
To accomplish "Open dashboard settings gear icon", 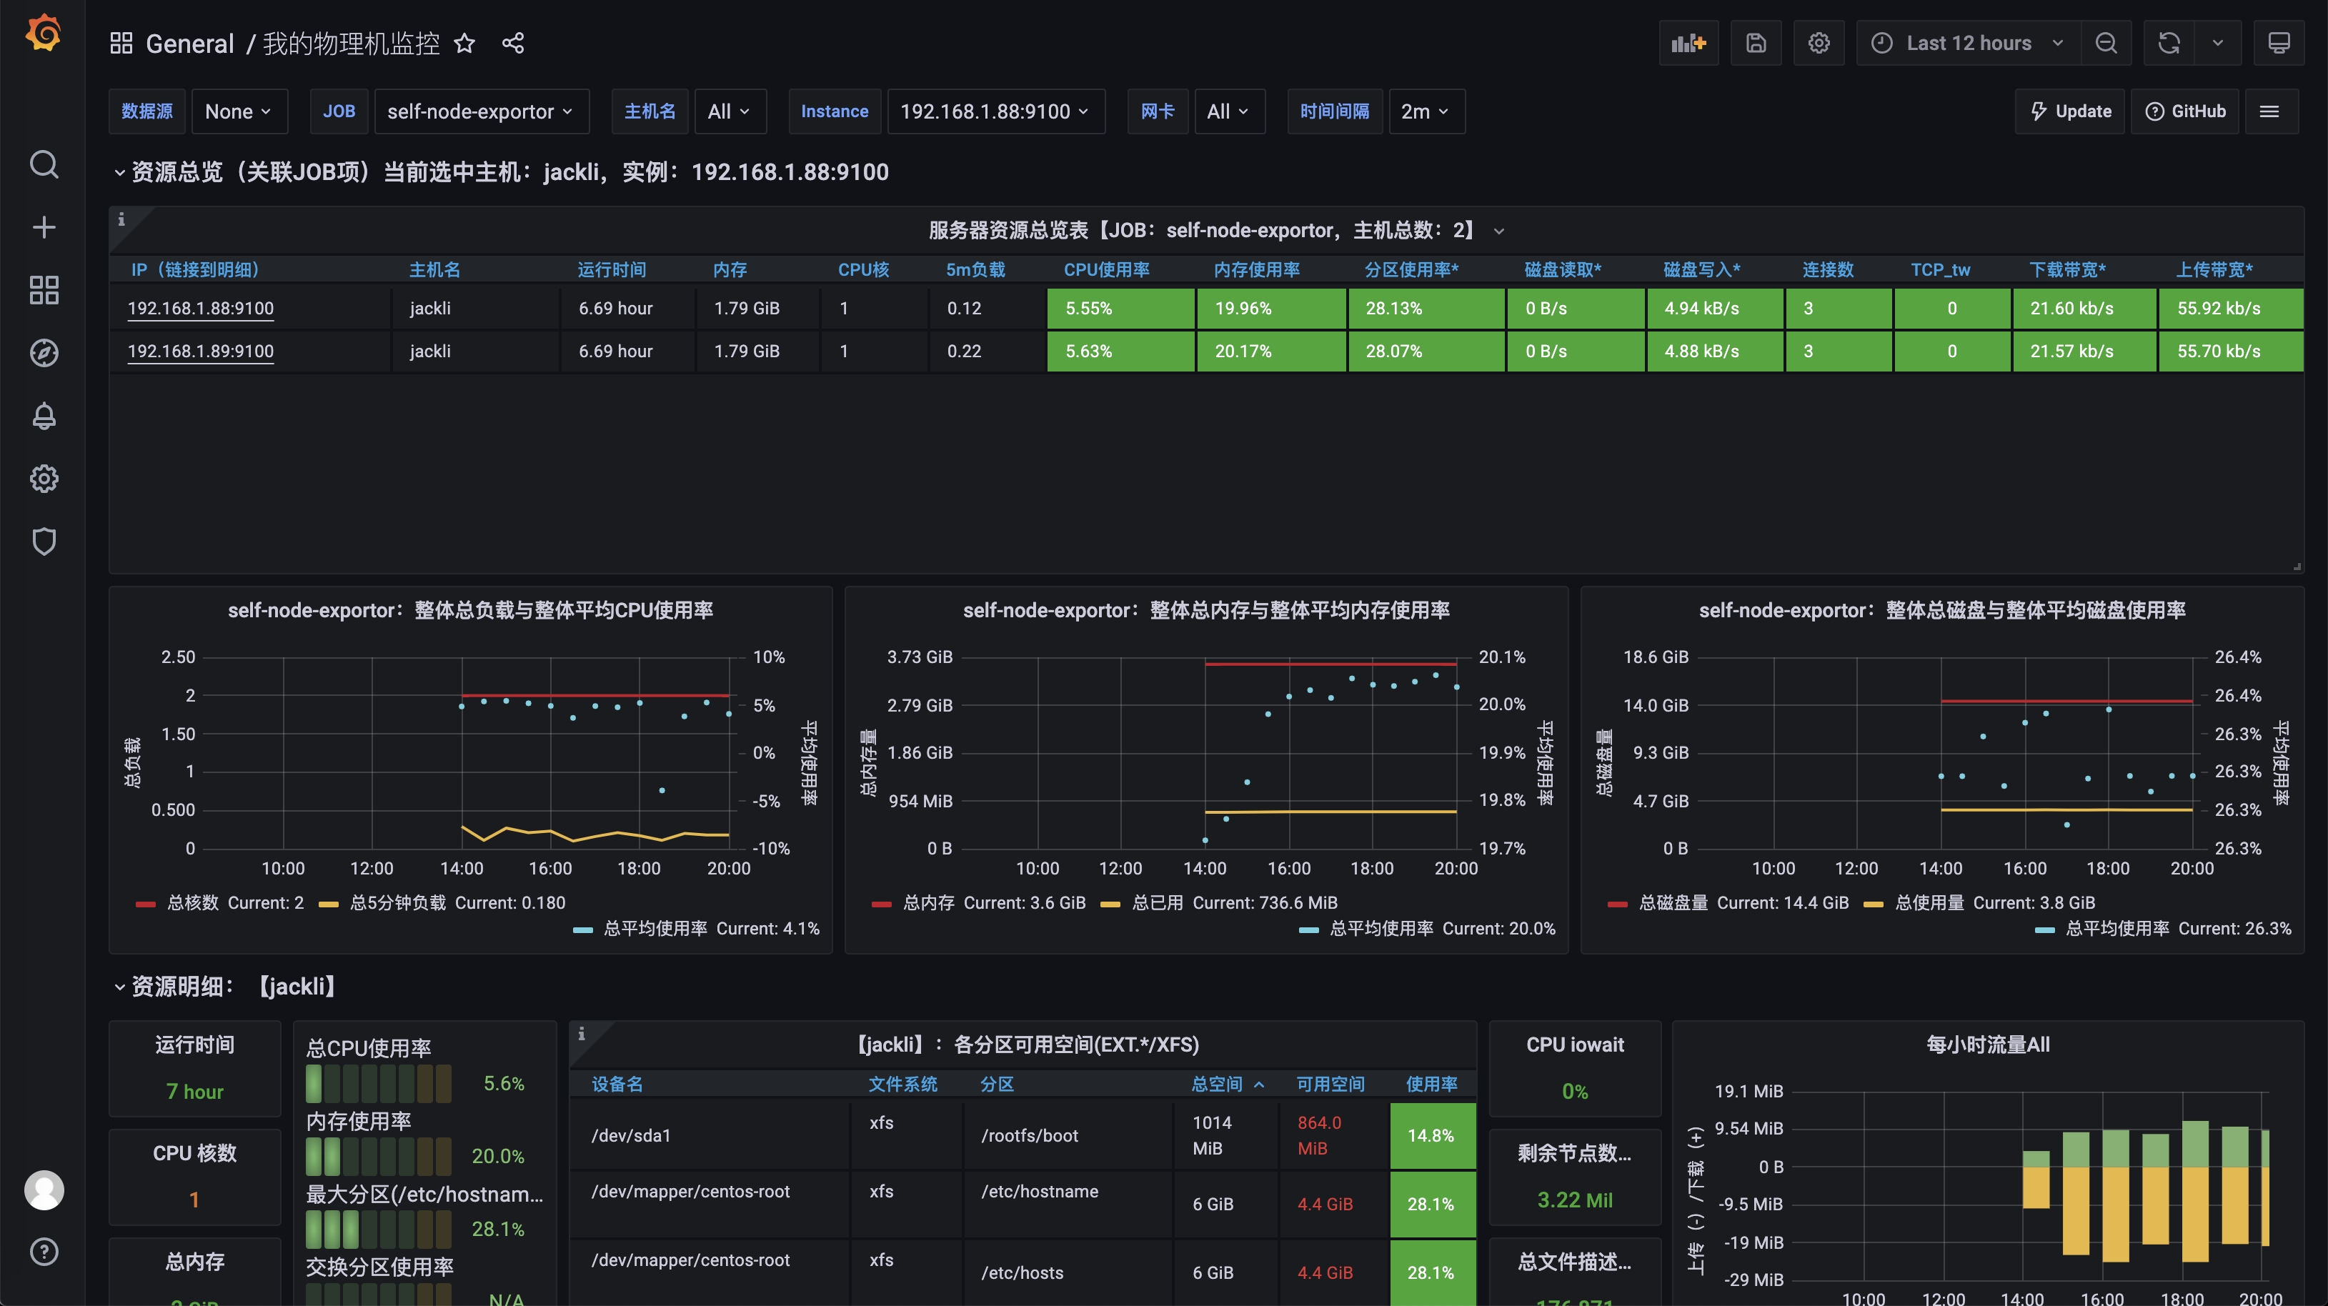I will pyautogui.click(x=1819, y=44).
